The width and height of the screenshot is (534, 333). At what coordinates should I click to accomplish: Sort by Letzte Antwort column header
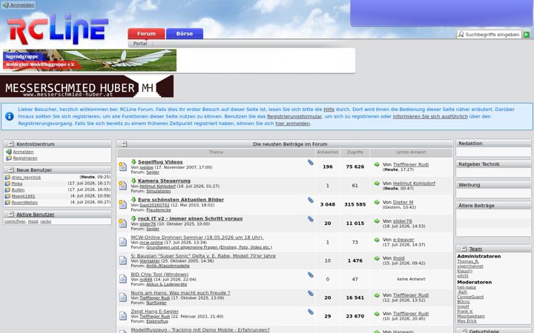[411, 152]
